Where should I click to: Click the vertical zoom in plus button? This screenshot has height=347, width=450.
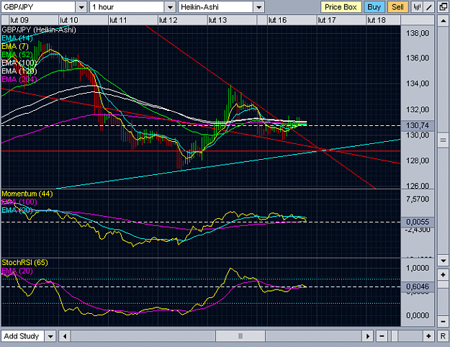[443, 275]
